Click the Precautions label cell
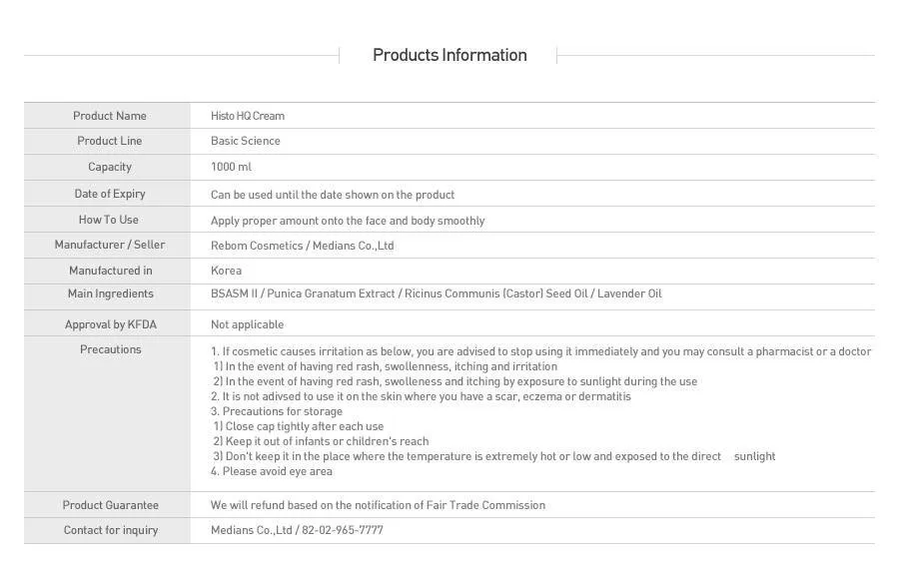 (x=107, y=413)
